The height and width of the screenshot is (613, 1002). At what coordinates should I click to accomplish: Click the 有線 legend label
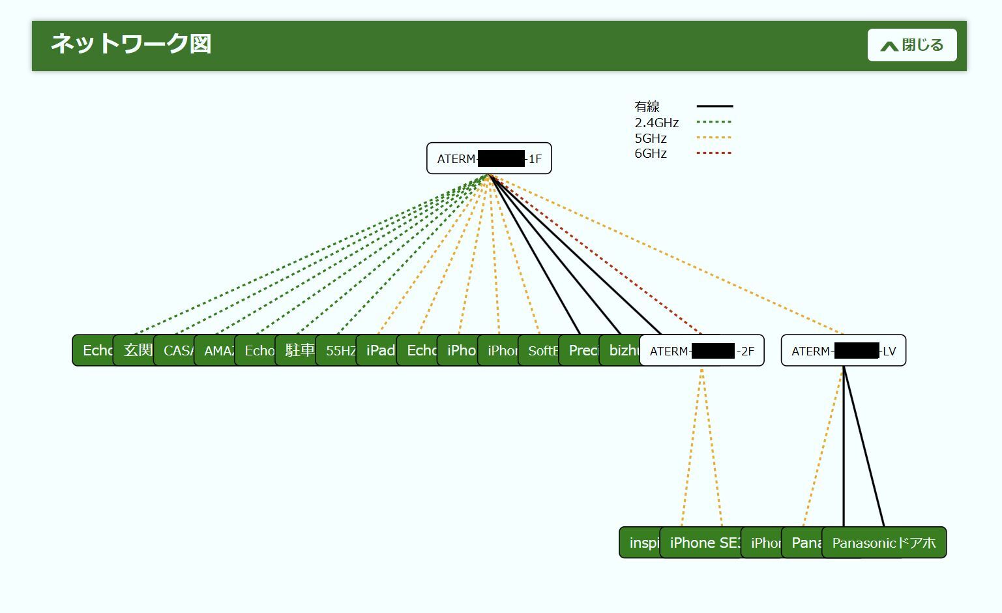pos(647,106)
